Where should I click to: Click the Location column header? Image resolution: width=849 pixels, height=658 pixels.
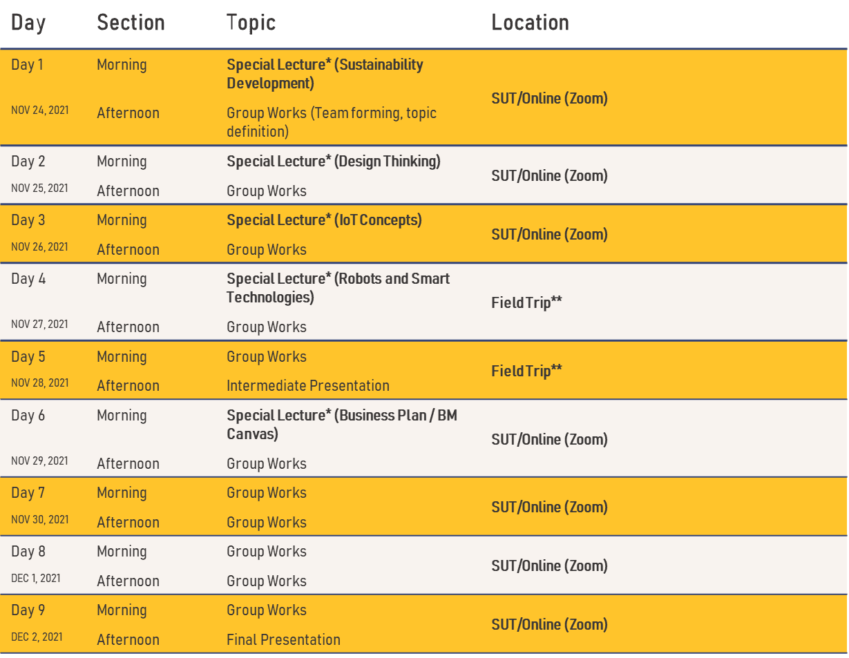(530, 23)
